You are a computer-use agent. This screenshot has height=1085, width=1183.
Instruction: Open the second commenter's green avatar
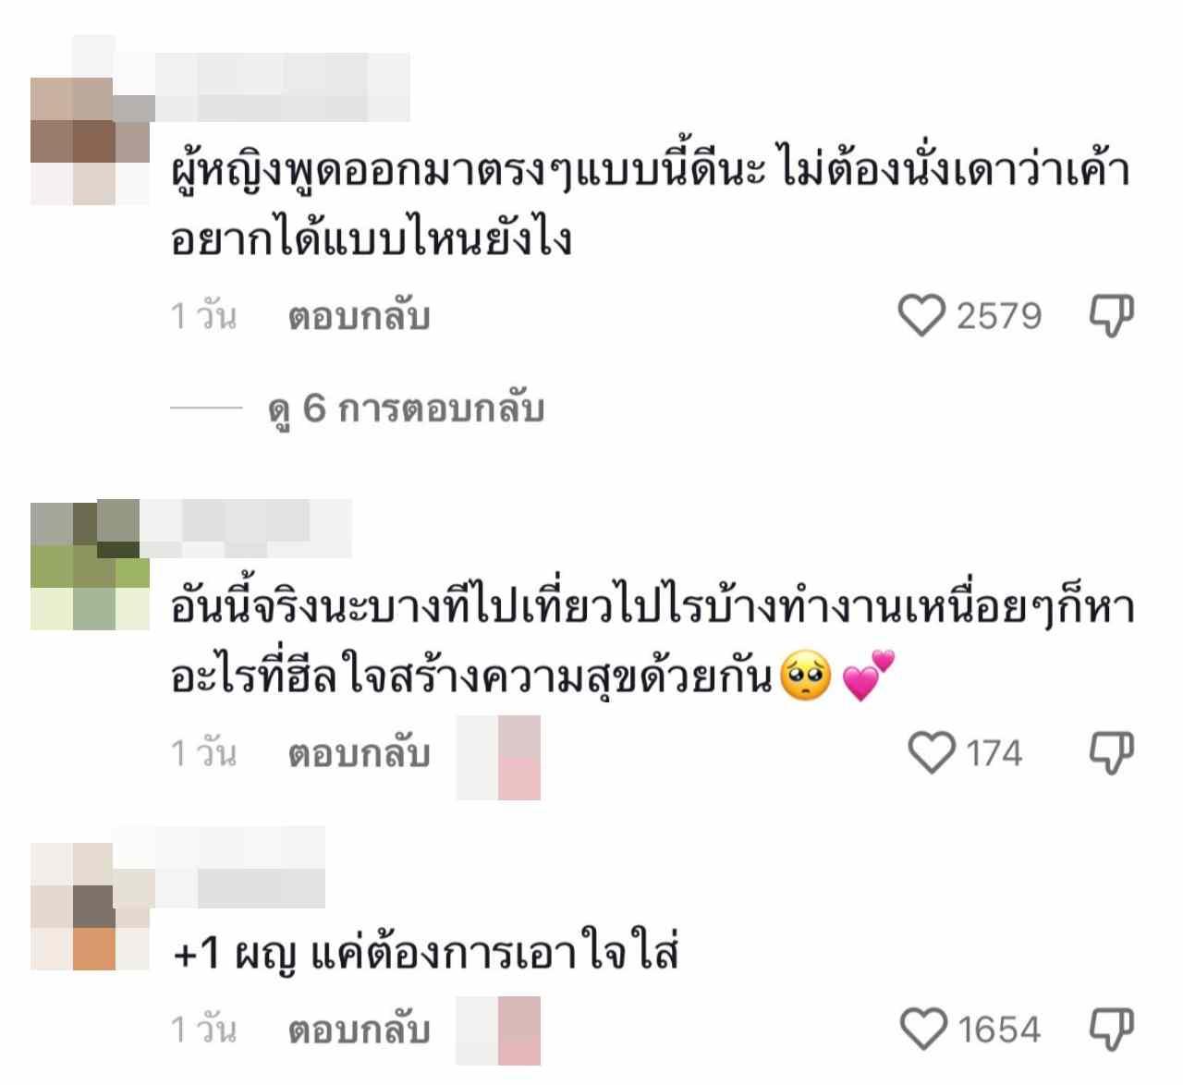click(x=90, y=565)
